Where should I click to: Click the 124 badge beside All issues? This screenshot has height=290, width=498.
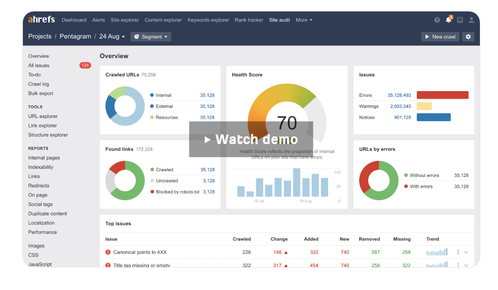(x=85, y=65)
